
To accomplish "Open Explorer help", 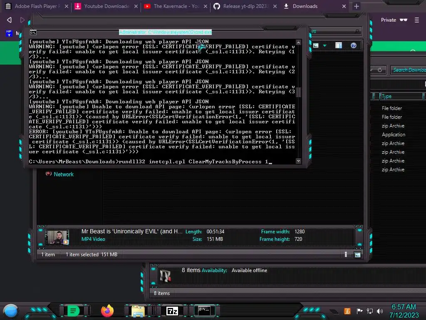I will click(x=354, y=45).
